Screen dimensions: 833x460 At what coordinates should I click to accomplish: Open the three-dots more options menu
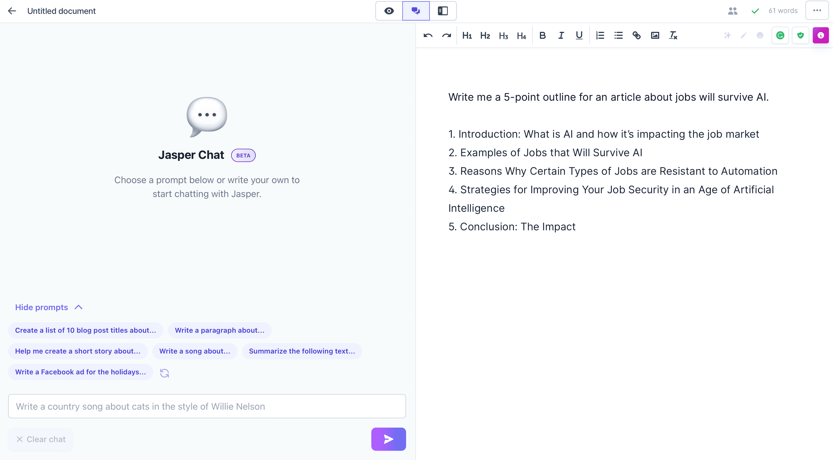click(x=817, y=11)
